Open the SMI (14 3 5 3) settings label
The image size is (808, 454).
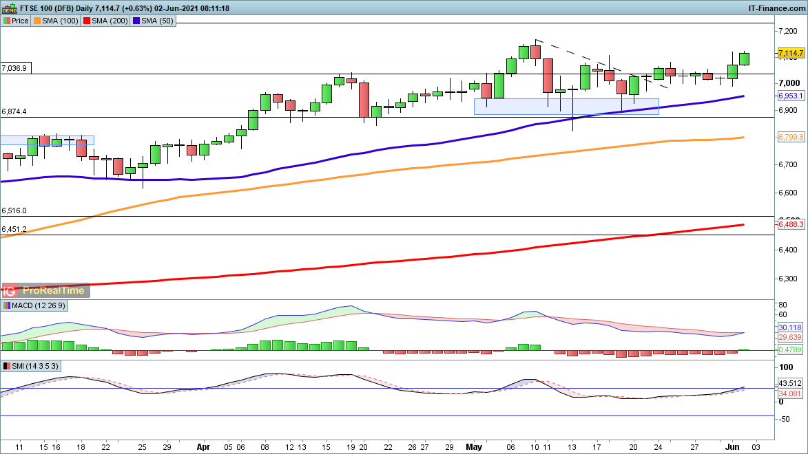tap(33, 365)
